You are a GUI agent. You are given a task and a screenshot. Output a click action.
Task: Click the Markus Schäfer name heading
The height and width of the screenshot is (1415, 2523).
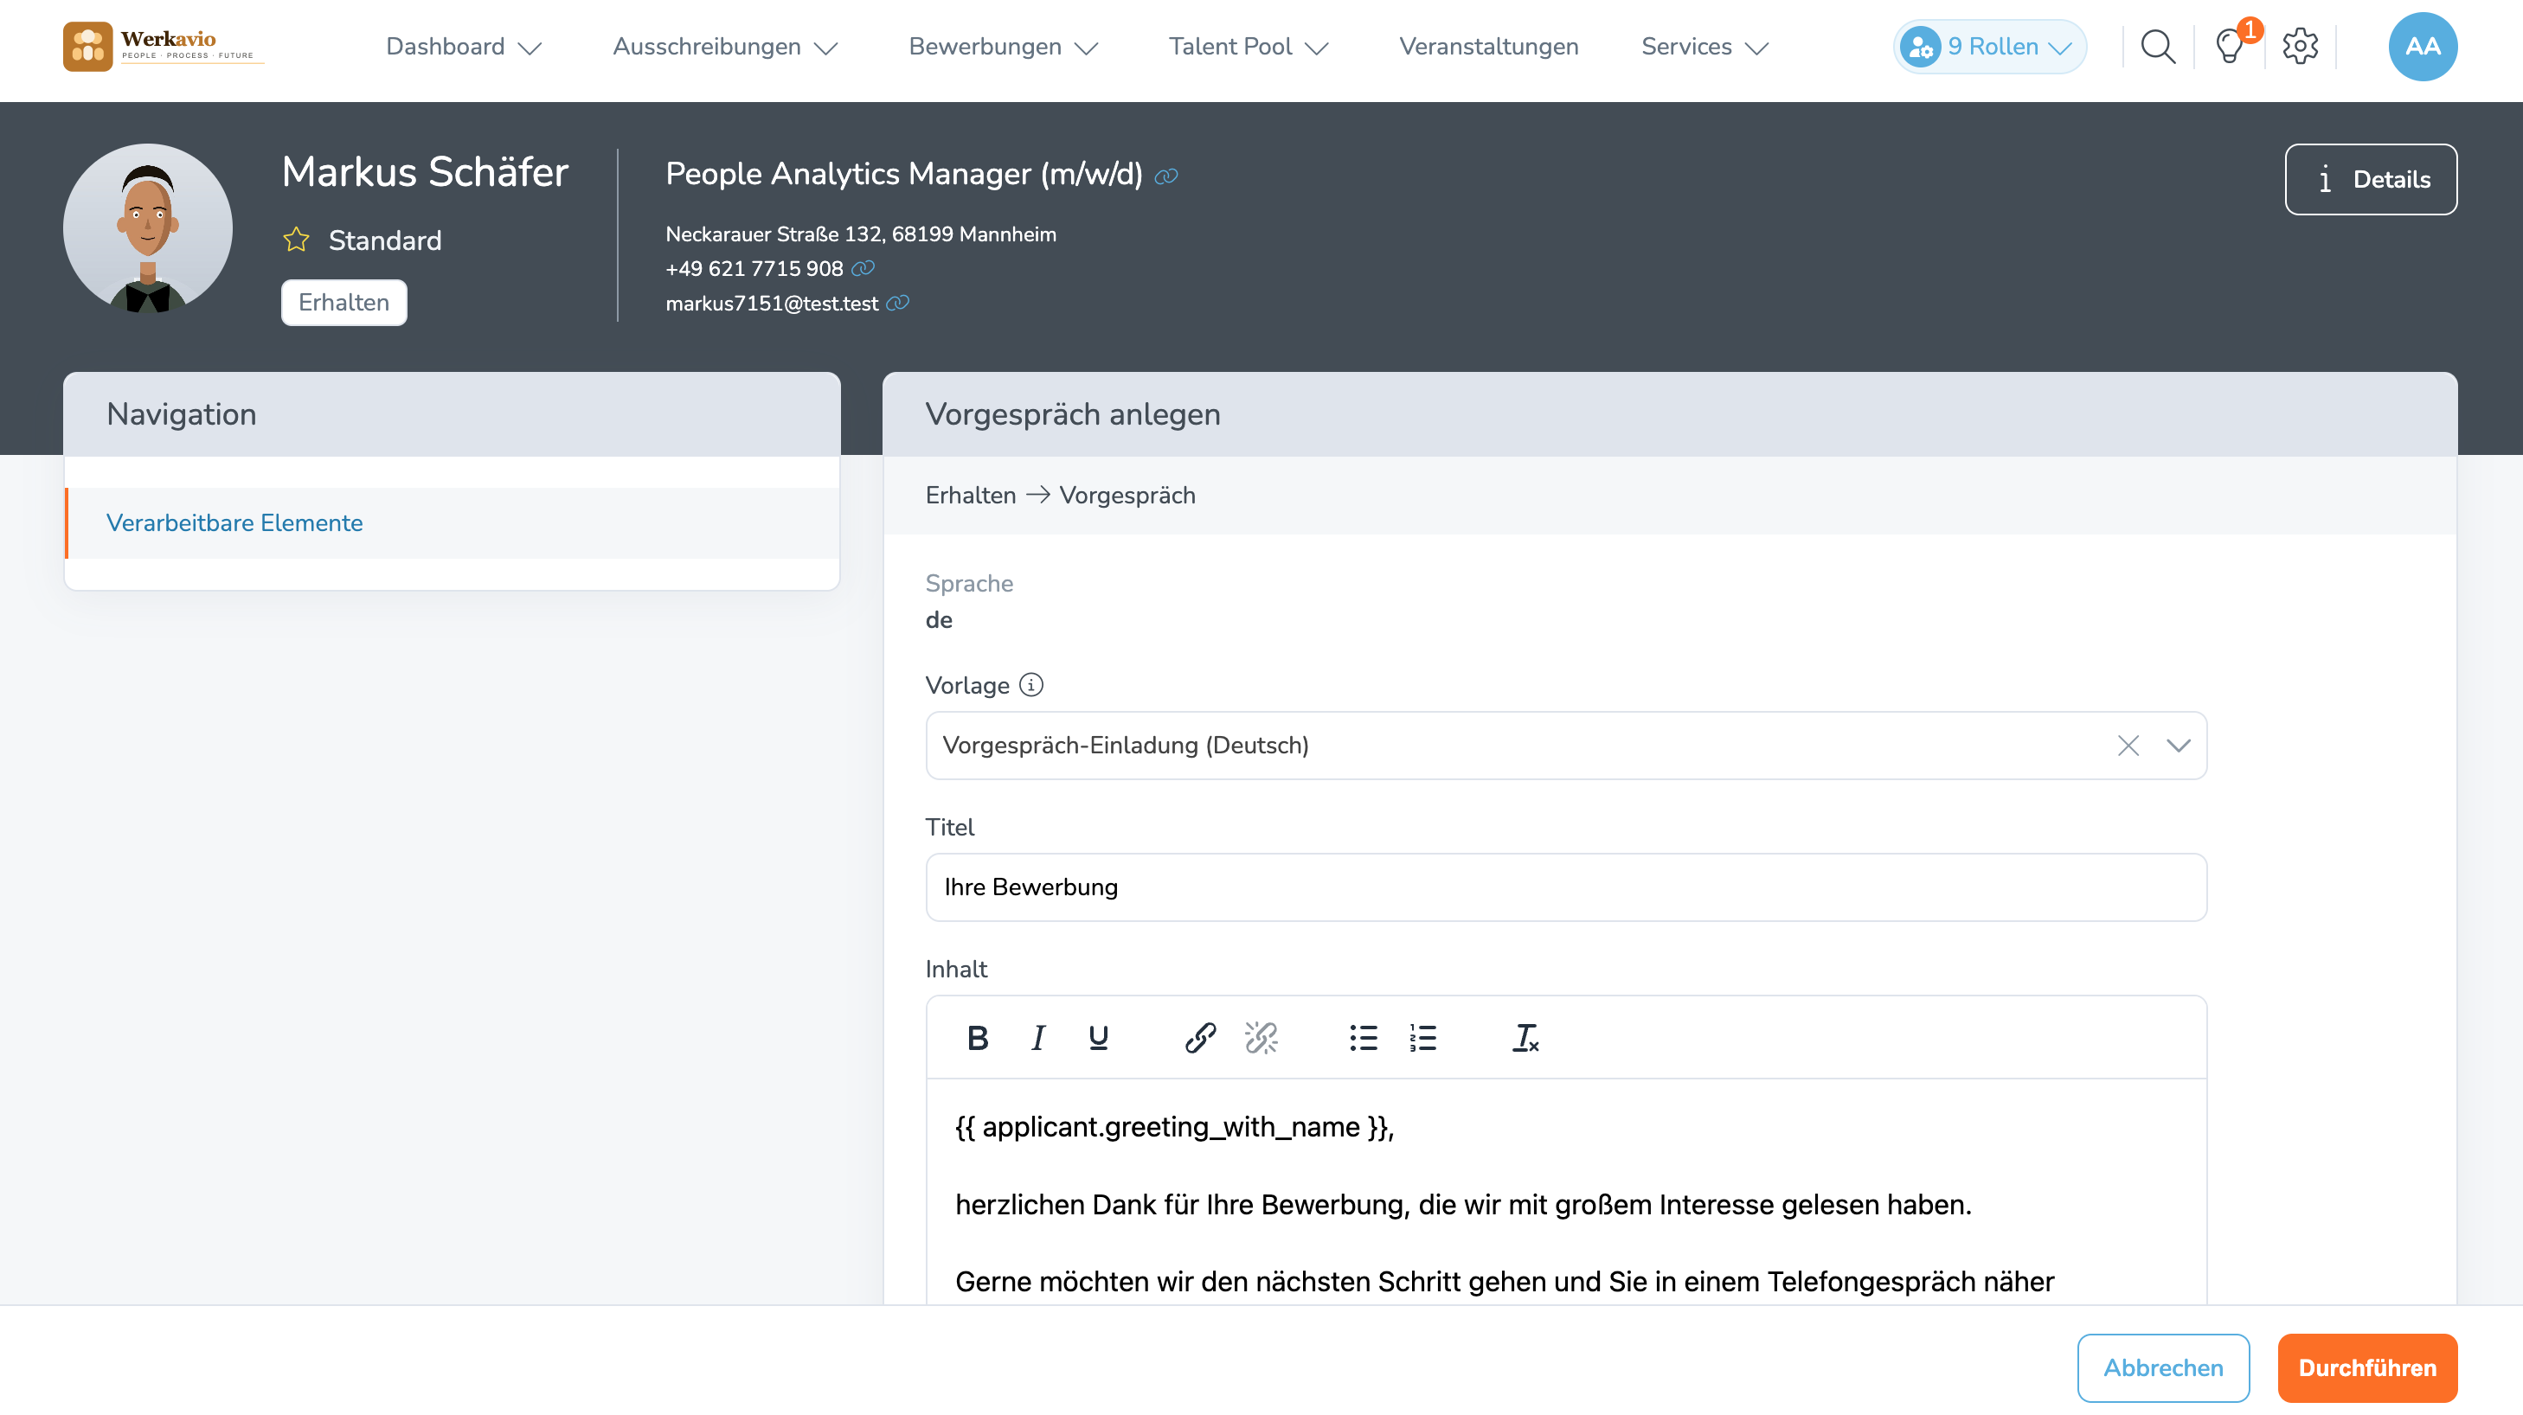click(x=425, y=171)
